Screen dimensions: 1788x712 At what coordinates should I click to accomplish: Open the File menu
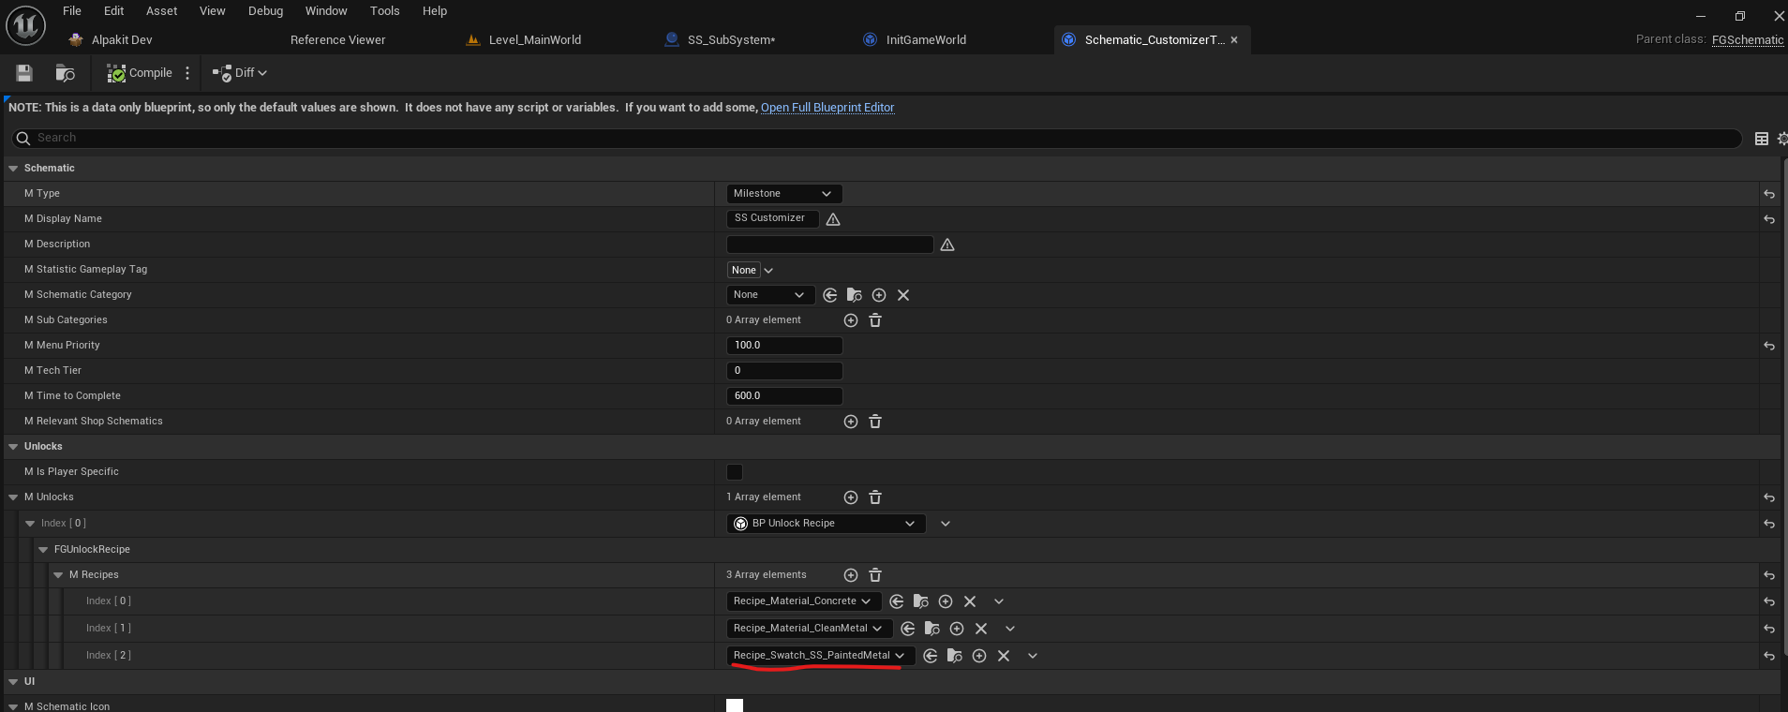72,11
